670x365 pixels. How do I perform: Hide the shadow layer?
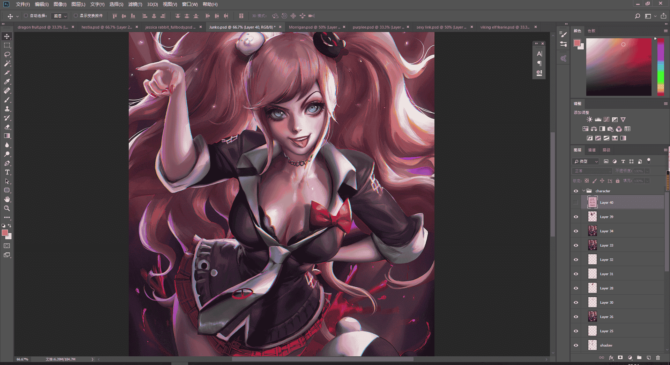[x=576, y=345]
